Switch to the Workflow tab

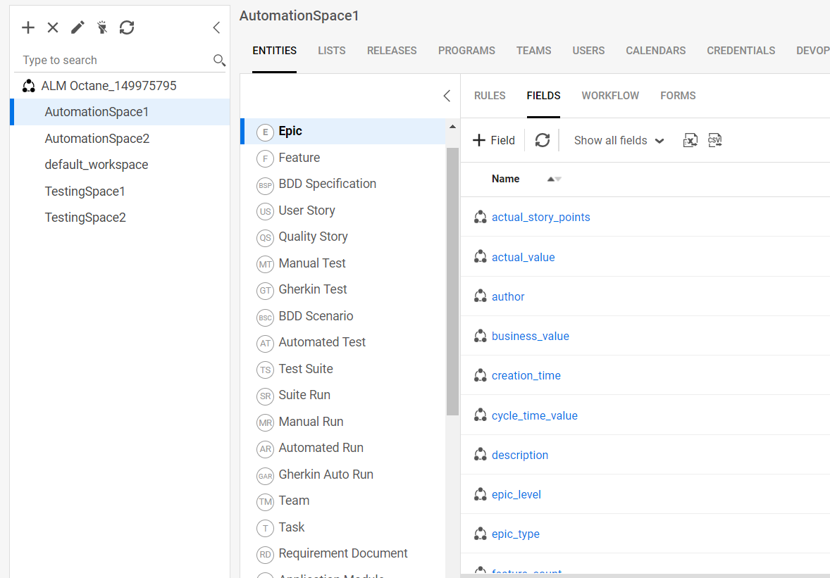610,96
